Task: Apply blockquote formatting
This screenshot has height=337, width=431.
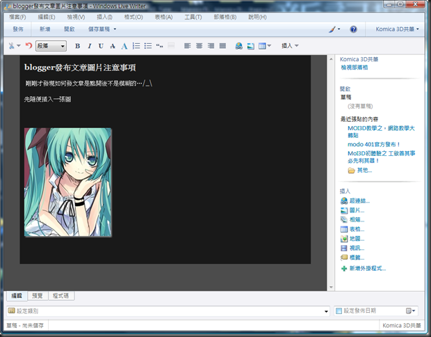Action: pos(159,46)
